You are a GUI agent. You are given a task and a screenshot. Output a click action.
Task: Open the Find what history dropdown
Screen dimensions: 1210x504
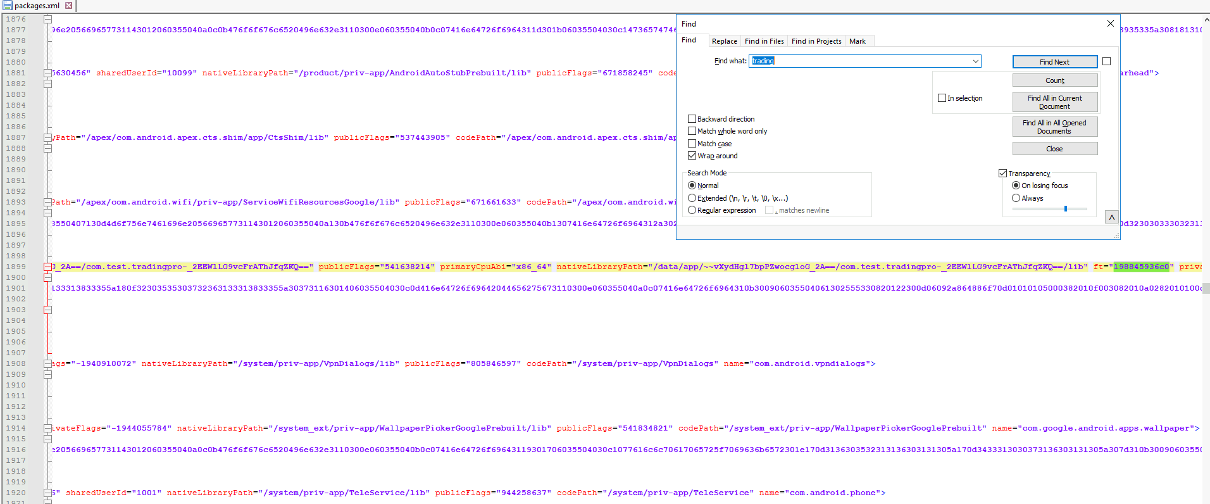click(x=975, y=61)
